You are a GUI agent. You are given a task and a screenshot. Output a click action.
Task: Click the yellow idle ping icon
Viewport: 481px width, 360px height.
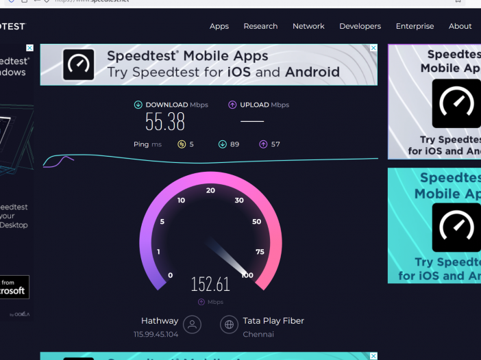click(182, 144)
